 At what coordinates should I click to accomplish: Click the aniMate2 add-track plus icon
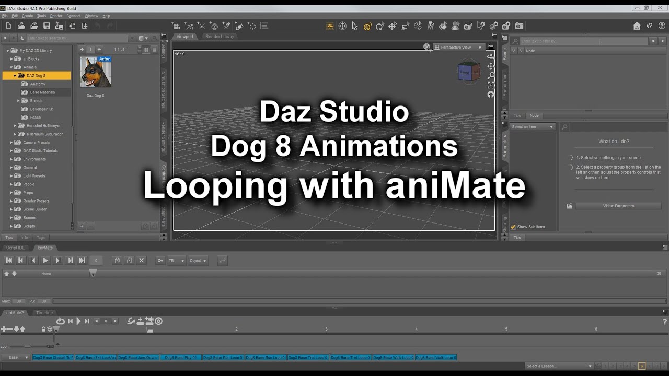pyautogui.click(x=4, y=329)
